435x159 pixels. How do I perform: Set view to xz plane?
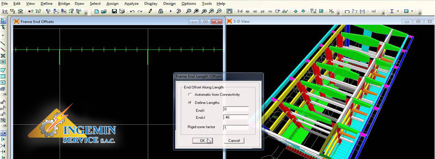tap(255, 12)
